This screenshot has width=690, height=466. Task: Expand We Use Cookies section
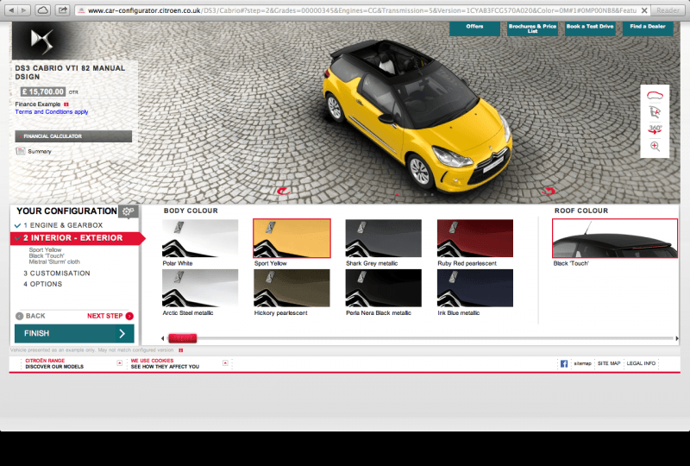click(225, 363)
